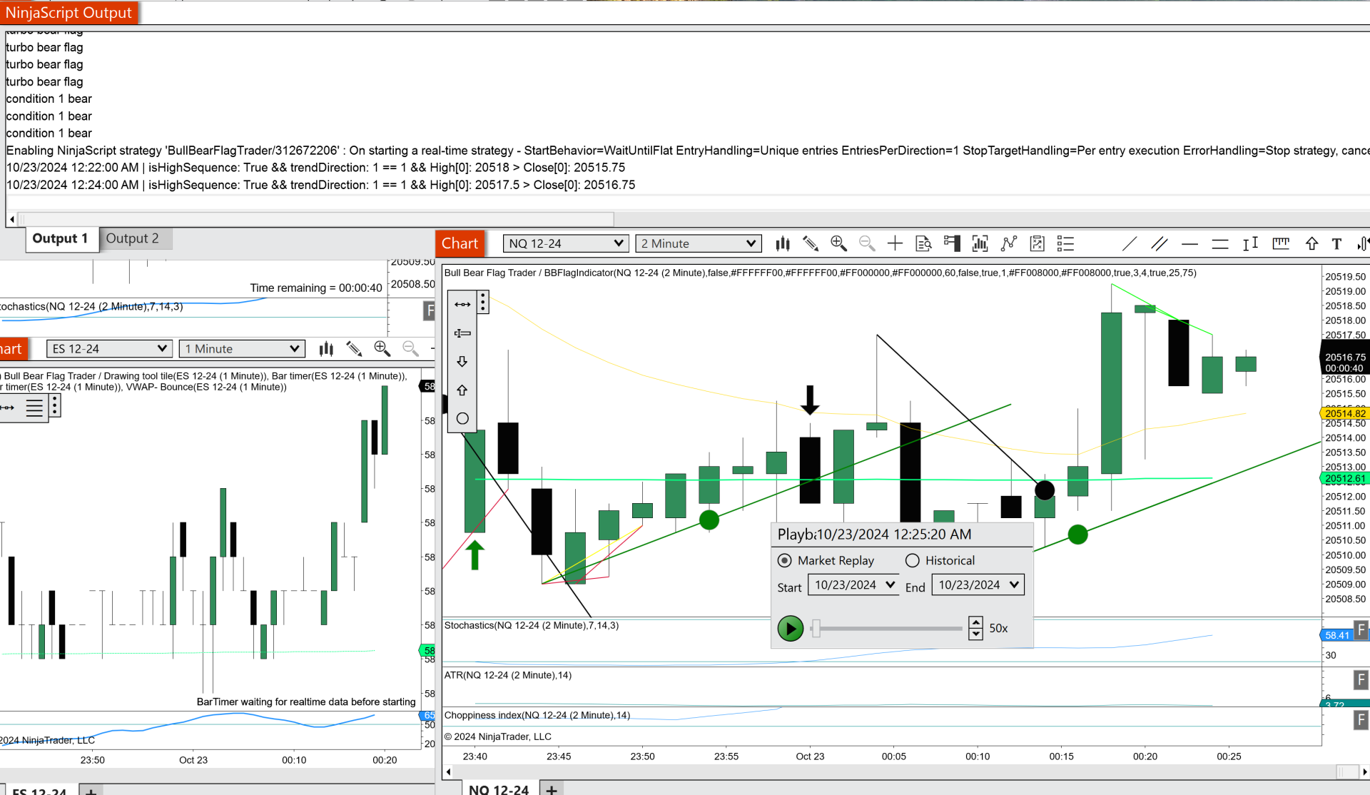Select the Historical radio button
This screenshot has height=795, width=1370.
coord(913,561)
